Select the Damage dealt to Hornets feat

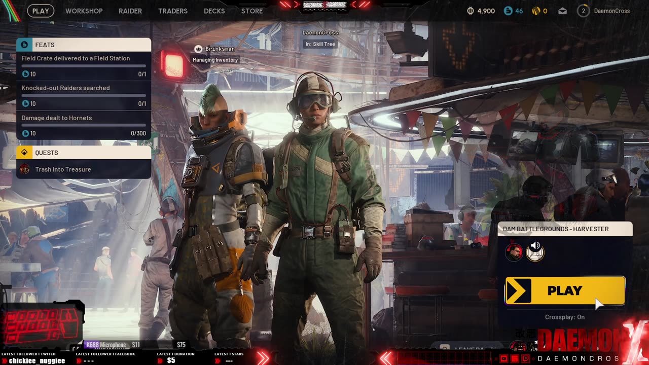84,125
